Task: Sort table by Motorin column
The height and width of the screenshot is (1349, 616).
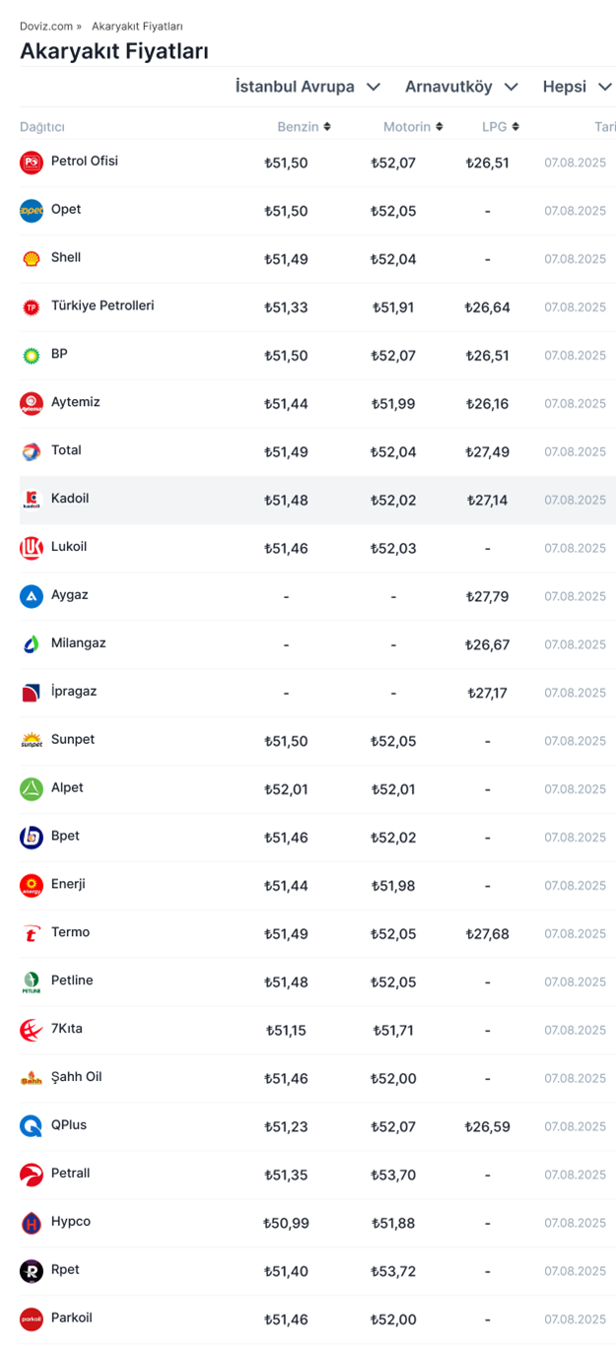Action: (x=413, y=127)
